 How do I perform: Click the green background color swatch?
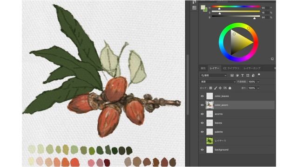(206, 10)
